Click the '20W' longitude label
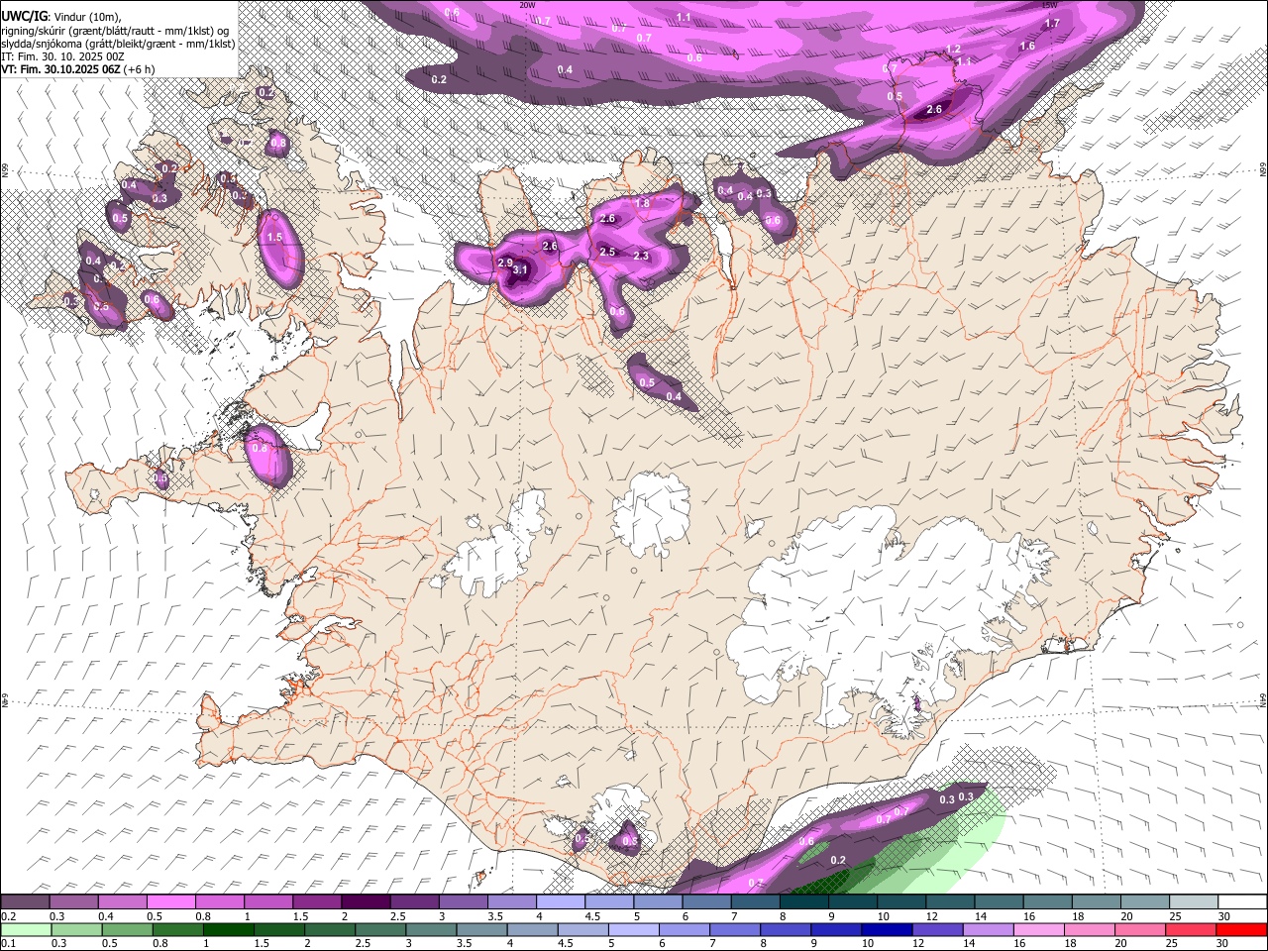This screenshot has width=1268, height=951. (527, 5)
